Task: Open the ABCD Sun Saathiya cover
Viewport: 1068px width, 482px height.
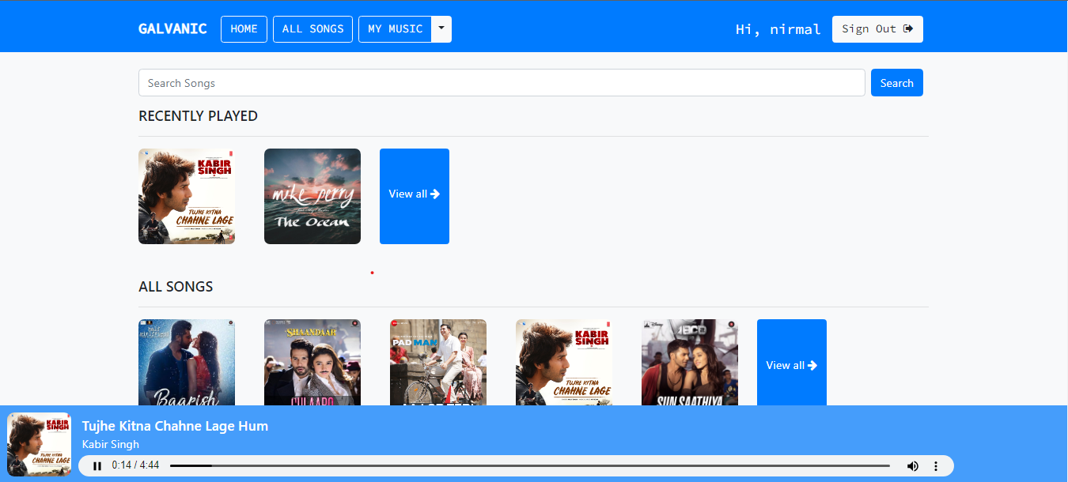Action: click(x=690, y=363)
